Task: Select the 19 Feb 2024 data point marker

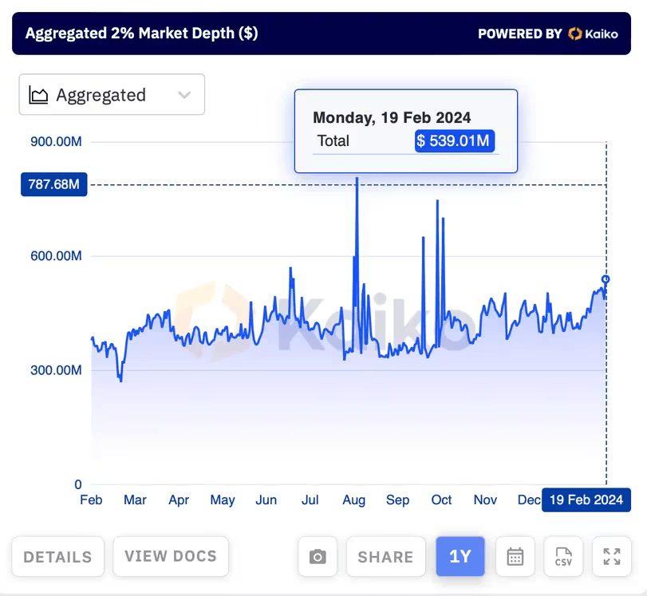Action: pos(606,279)
